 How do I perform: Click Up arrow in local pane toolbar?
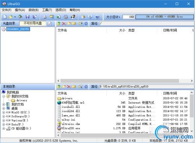[x=59, y=86]
